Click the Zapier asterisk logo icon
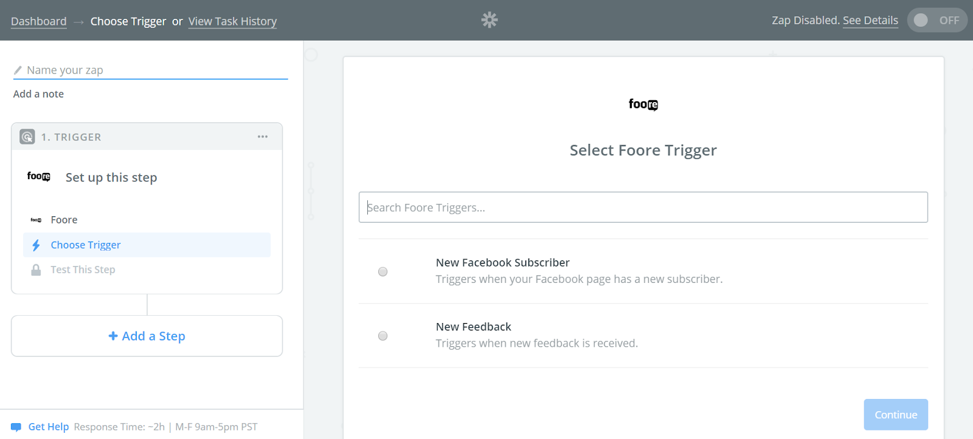 (x=490, y=20)
